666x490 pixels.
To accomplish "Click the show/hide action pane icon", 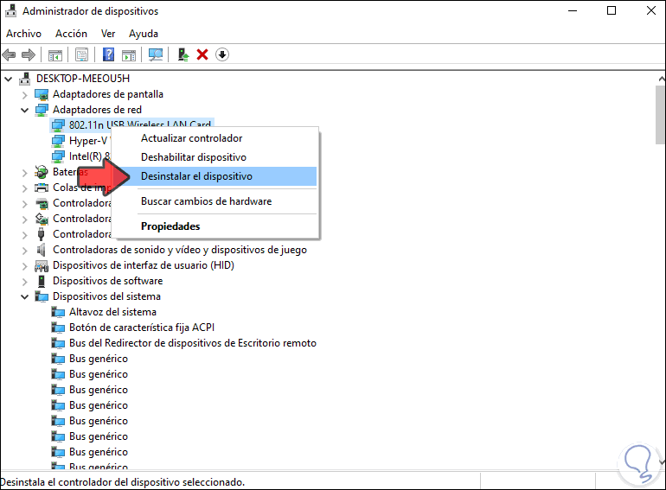I will click(129, 54).
